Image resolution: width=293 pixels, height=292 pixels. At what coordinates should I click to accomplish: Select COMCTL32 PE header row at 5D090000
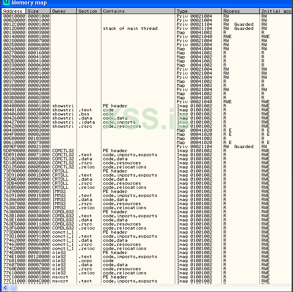pyautogui.click(x=147, y=151)
